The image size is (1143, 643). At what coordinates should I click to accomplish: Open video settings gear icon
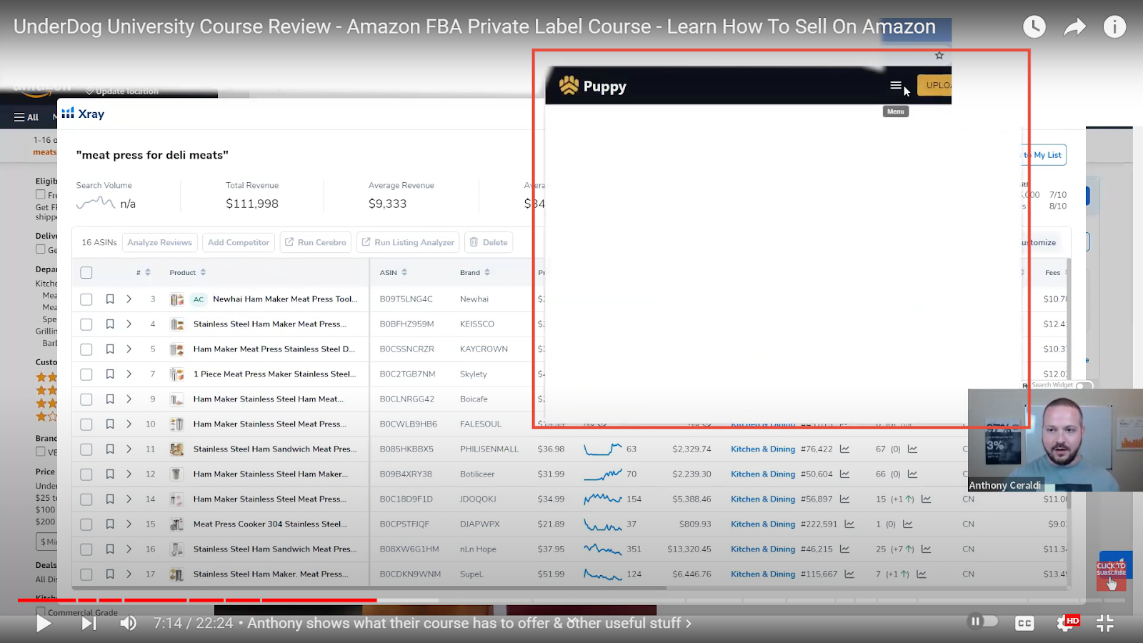(x=1064, y=623)
